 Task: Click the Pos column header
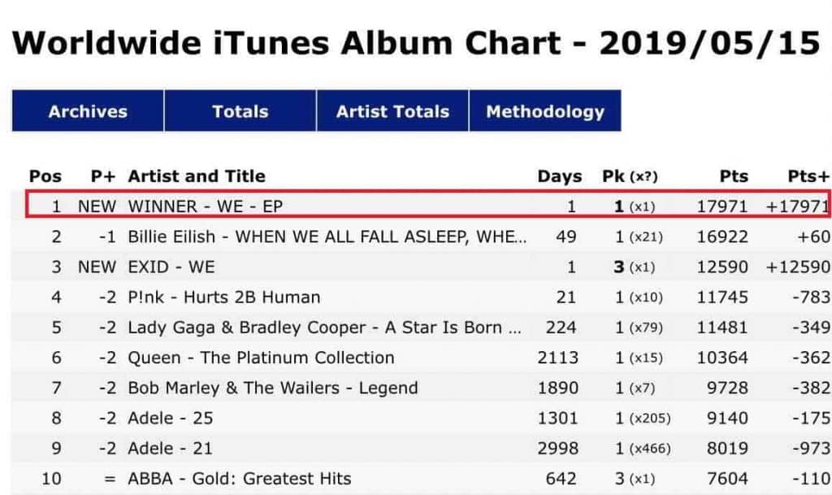click(x=45, y=176)
